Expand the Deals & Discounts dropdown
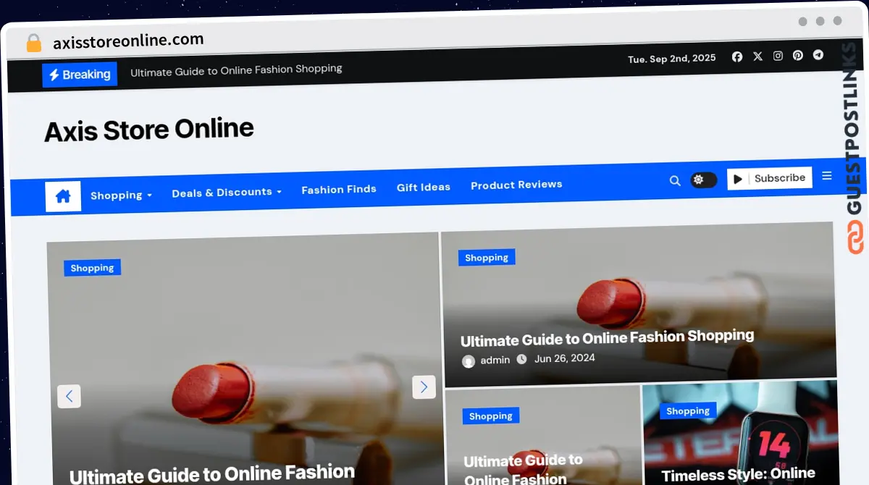The height and width of the screenshot is (485, 869). point(227,192)
